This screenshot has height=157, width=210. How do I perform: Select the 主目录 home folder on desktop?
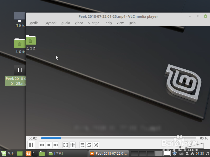(20, 46)
